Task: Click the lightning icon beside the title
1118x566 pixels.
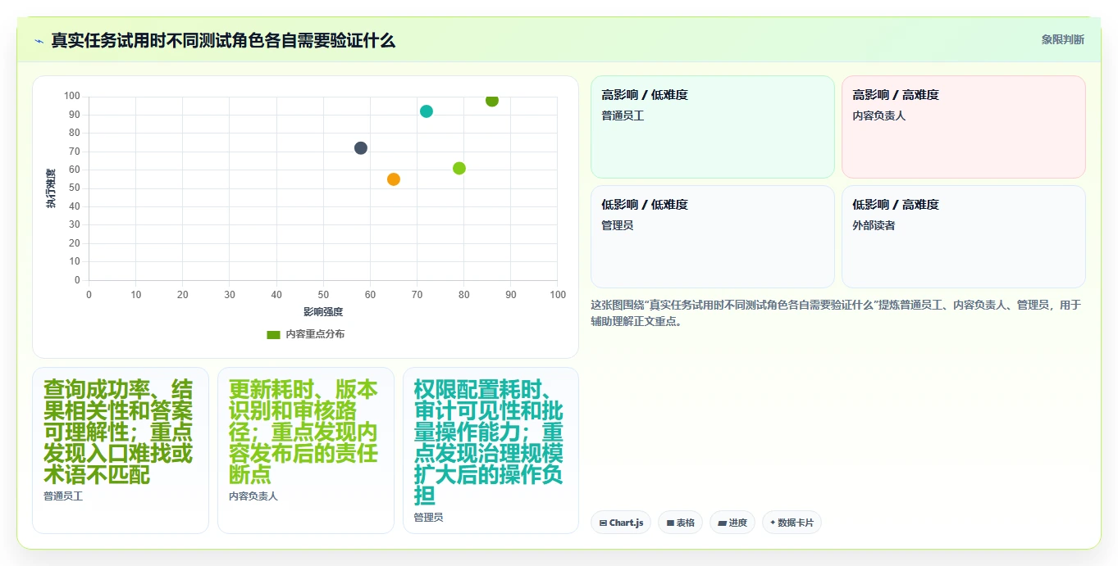Action: (x=39, y=41)
